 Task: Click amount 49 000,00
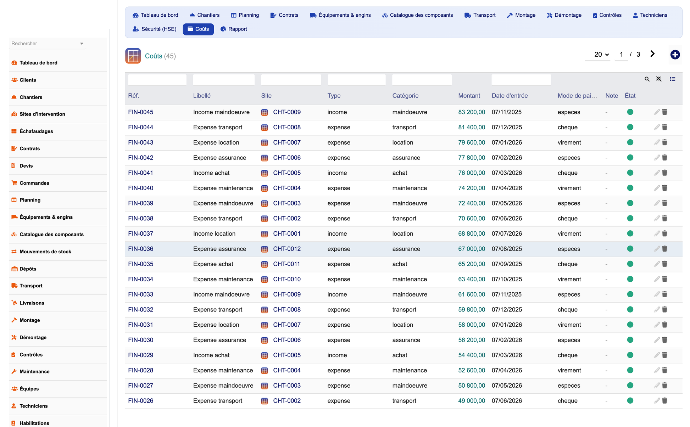(472, 401)
